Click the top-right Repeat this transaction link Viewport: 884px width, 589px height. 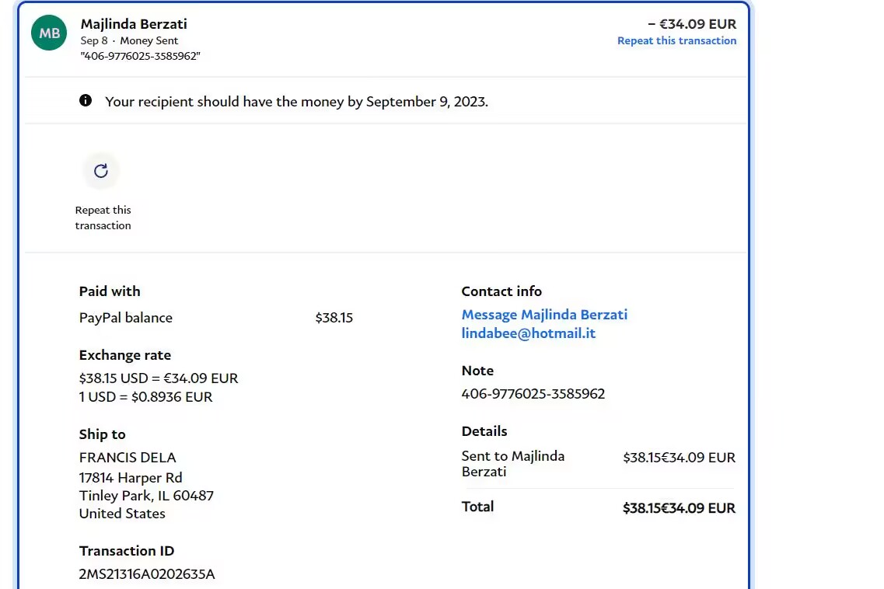pos(676,40)
